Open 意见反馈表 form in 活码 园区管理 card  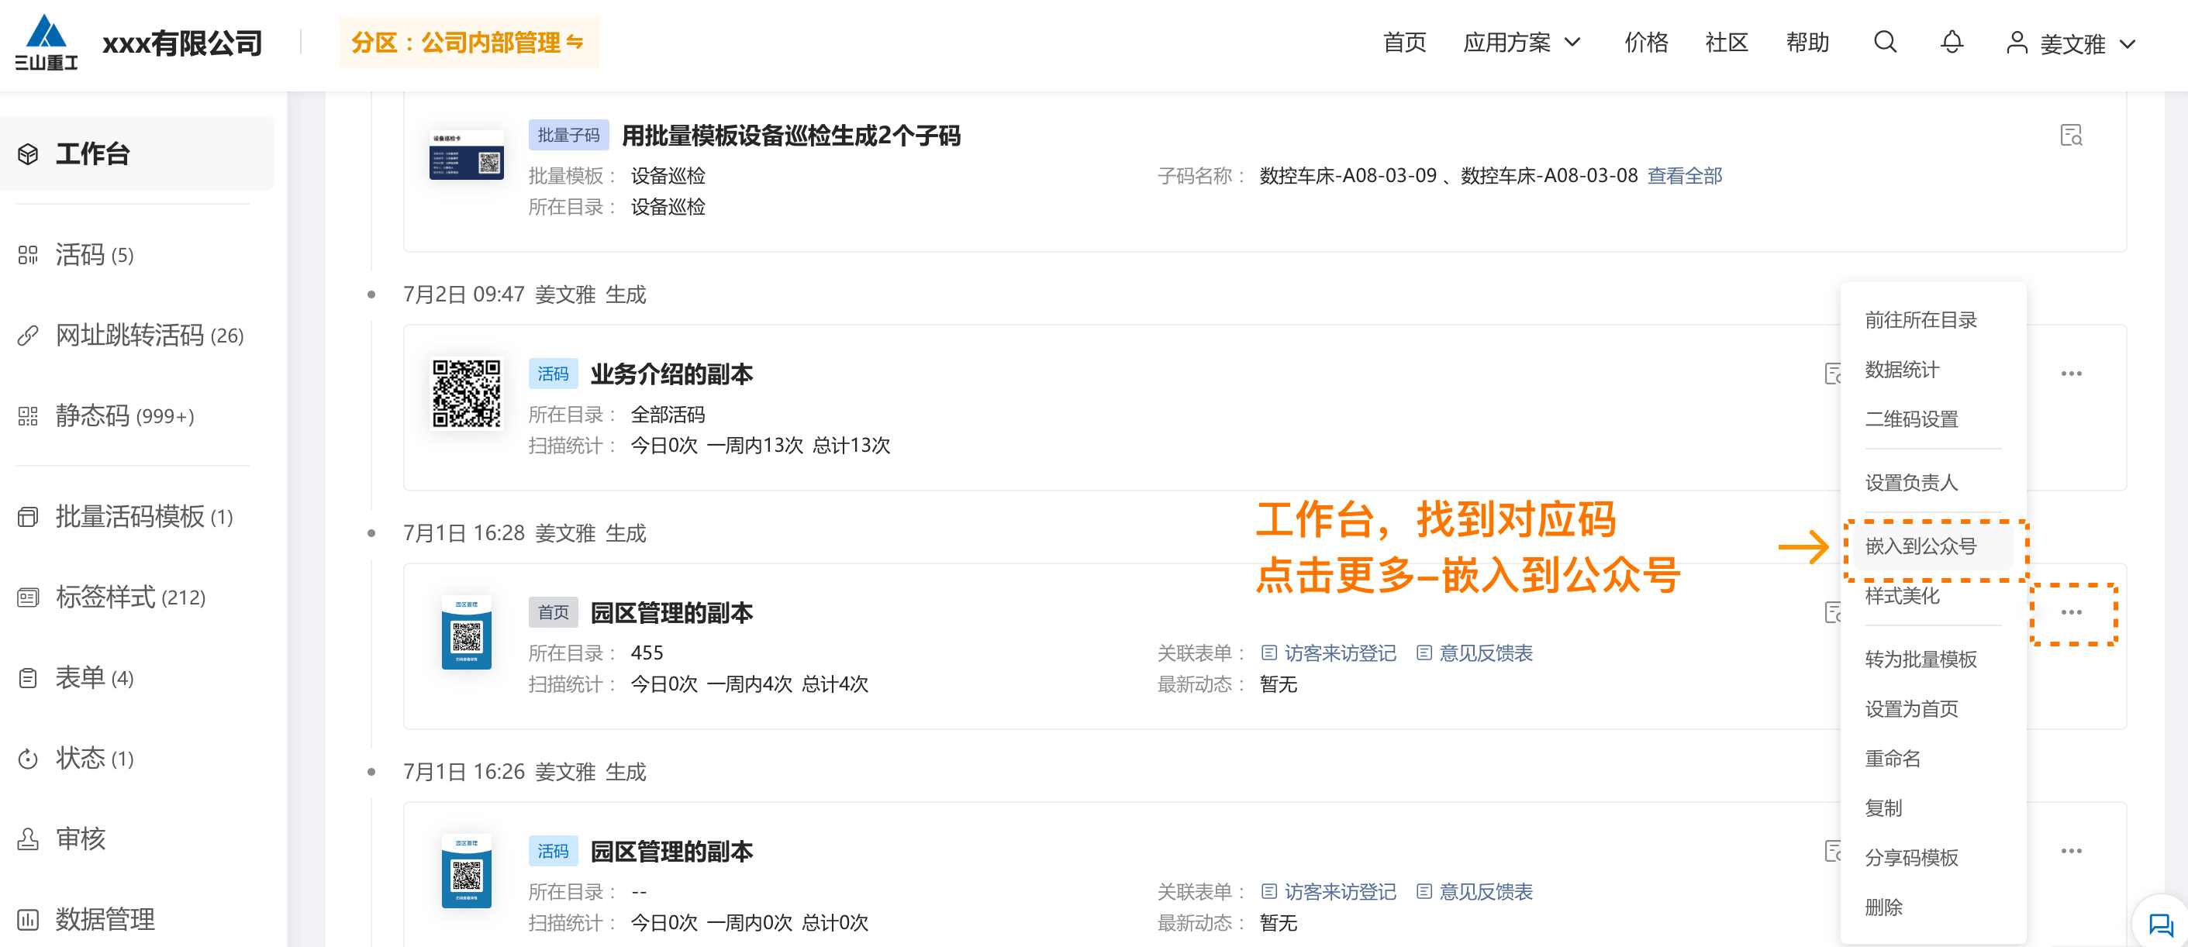(1486, 892)
